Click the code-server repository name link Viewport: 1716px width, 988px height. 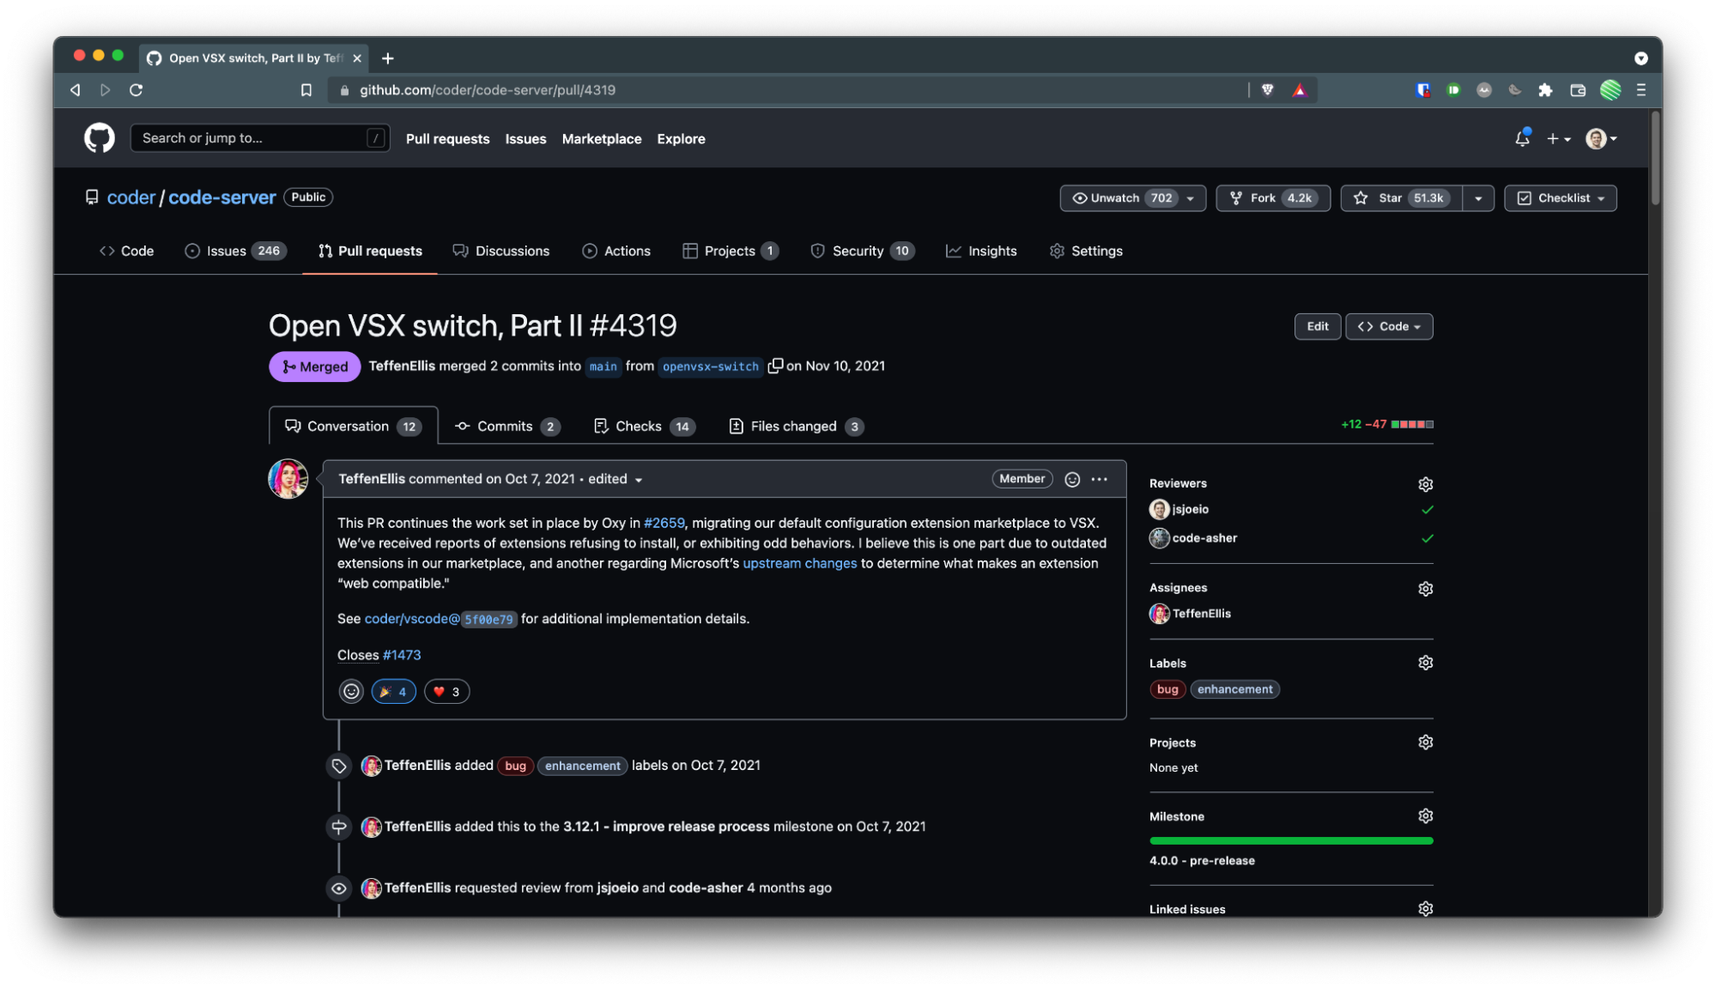(221, 197)
